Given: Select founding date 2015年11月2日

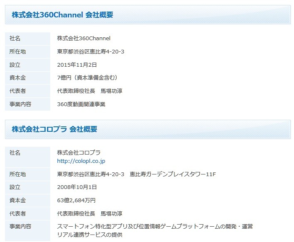Looking at the screenshot, I should [x=77, y=65].
